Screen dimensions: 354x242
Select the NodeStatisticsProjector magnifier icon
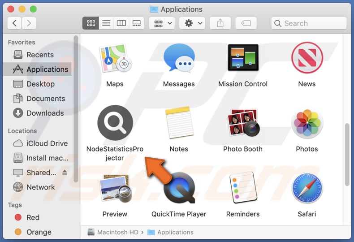(115, 123)
